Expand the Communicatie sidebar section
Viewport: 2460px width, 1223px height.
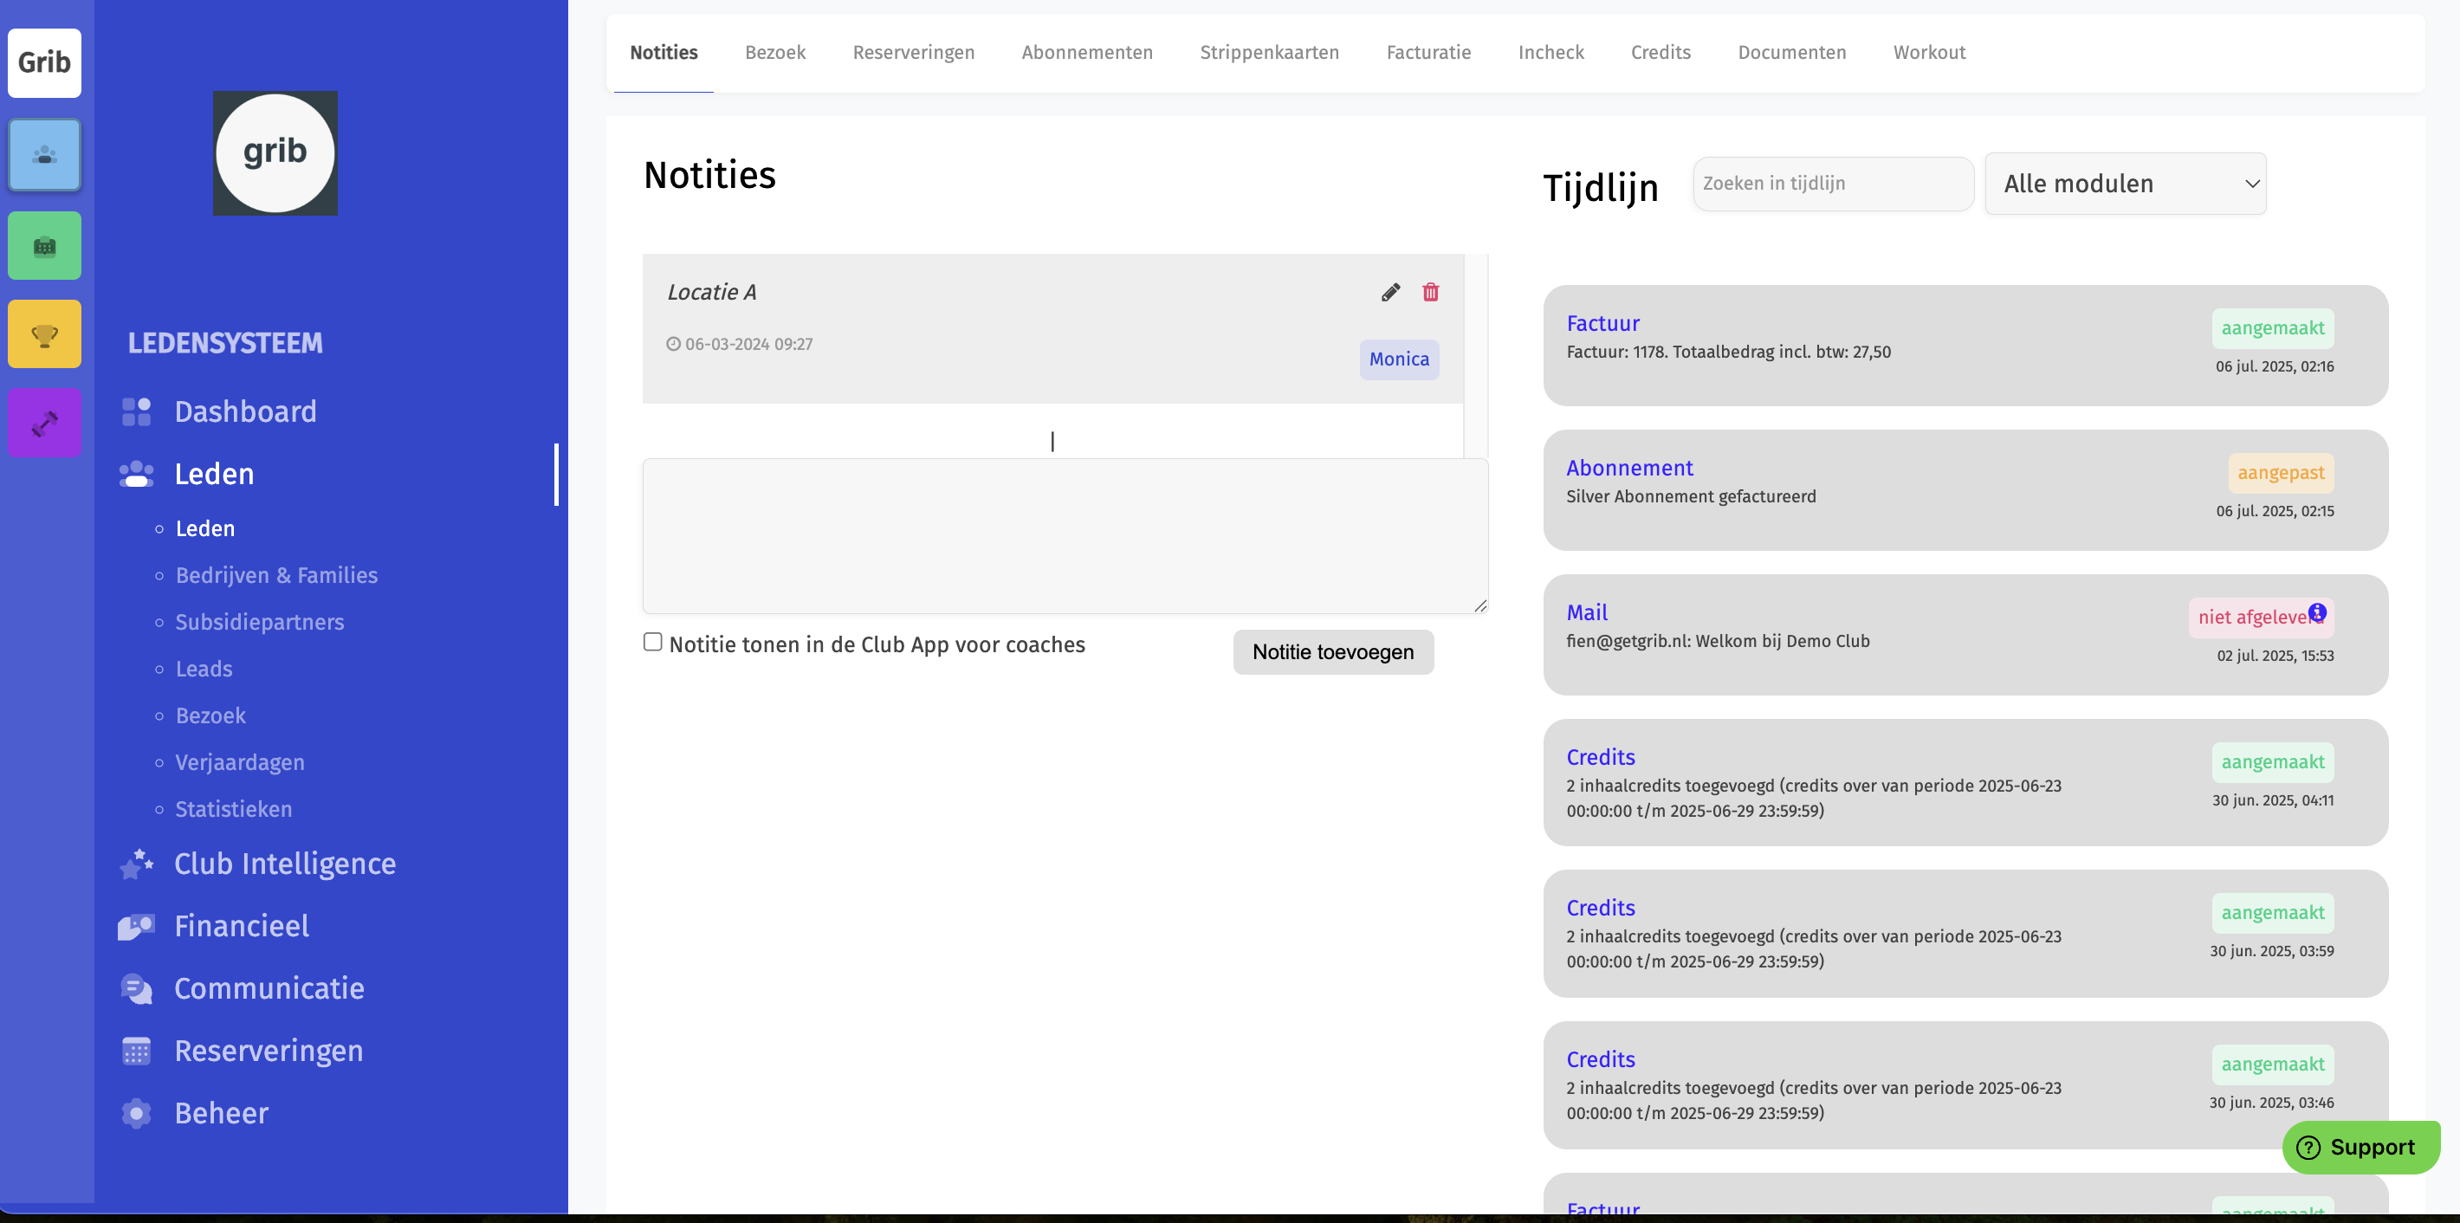coord(269,988)
